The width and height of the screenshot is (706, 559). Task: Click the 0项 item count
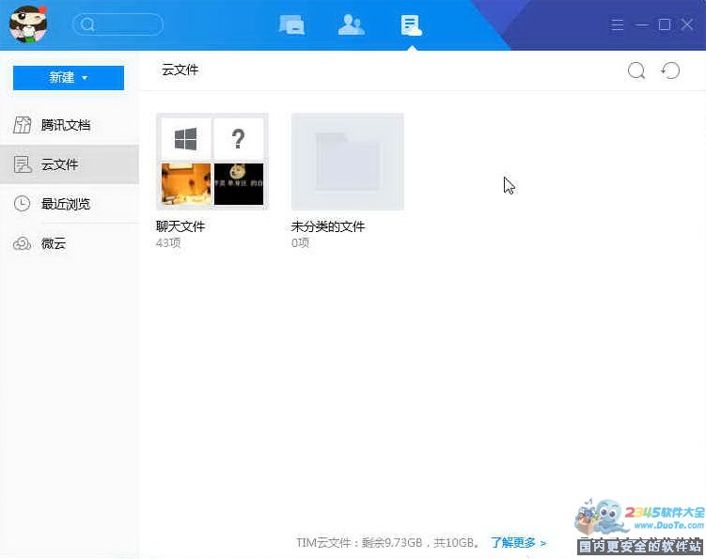click(300, 243)
